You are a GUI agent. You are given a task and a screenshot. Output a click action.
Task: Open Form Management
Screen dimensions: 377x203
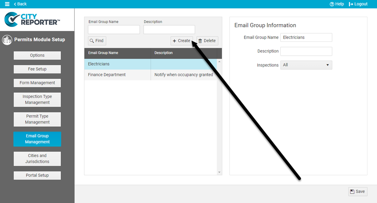coord(37,83)
